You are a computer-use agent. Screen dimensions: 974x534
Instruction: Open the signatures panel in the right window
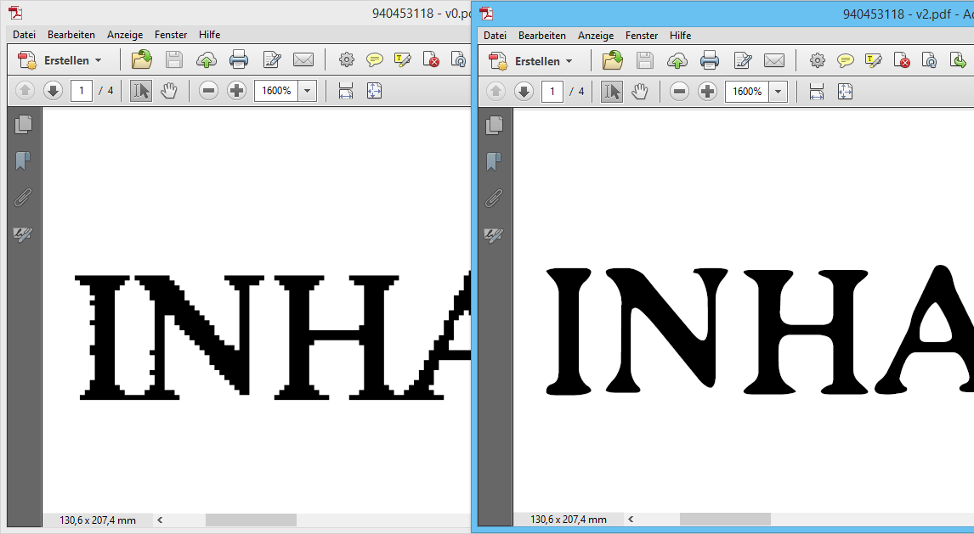[494, 235]
